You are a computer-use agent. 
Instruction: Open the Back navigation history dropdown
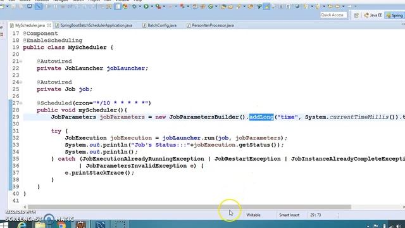tap(343, 6)
